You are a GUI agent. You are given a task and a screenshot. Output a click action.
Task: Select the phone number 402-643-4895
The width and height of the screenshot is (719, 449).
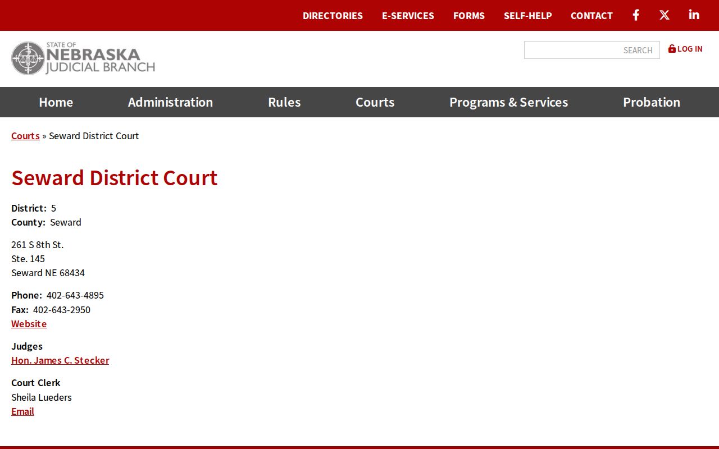tap(75, 295)
